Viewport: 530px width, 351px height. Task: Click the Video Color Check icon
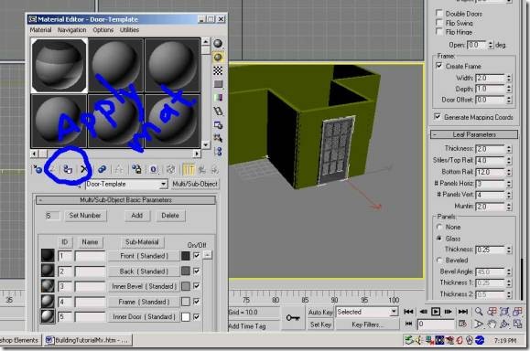[x=218, y=98]
